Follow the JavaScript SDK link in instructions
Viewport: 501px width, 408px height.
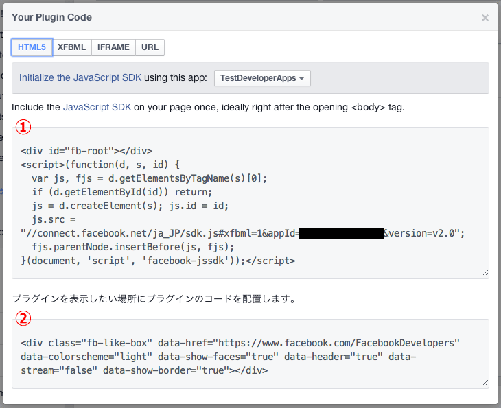pyautogui.click(x=97, y=107)
